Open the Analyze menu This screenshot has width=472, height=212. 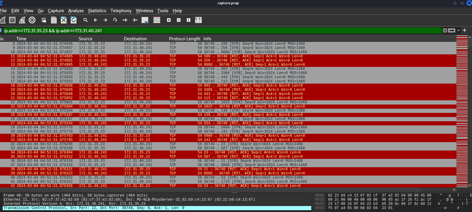(76, 11)
